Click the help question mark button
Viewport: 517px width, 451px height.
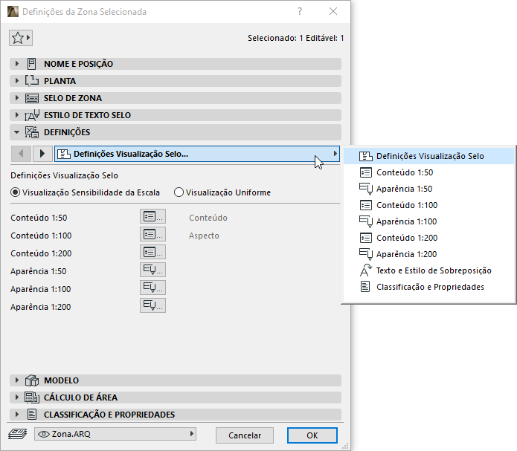click(x=299, y=12)
